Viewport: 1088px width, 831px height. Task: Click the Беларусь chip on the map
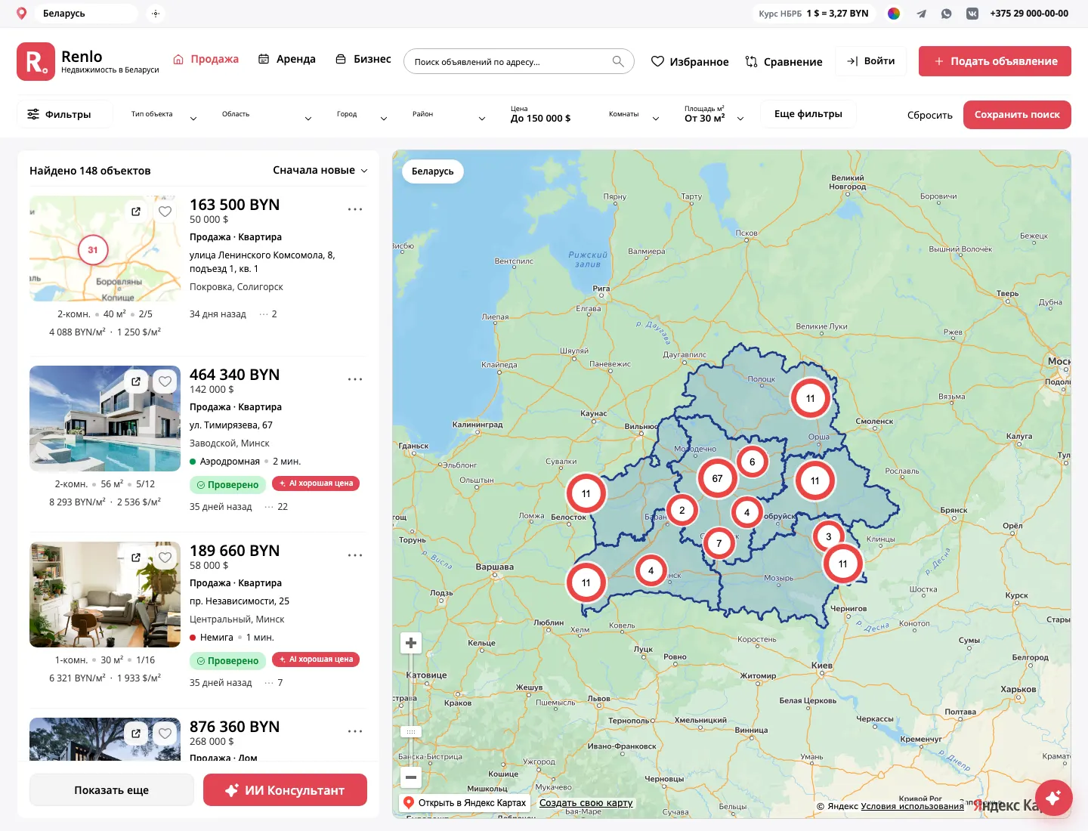433,171
